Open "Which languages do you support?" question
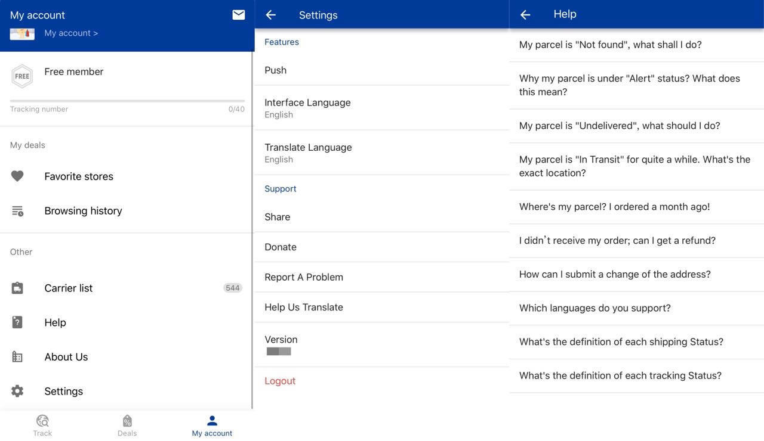The width and height of the screenshot is (764, 441). (x=636, y=308)
